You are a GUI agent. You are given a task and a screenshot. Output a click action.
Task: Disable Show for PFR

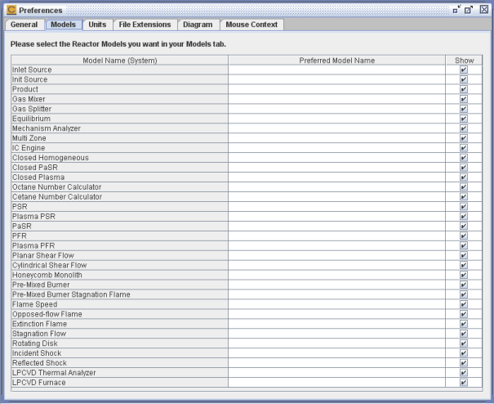(x=464, y=236)
